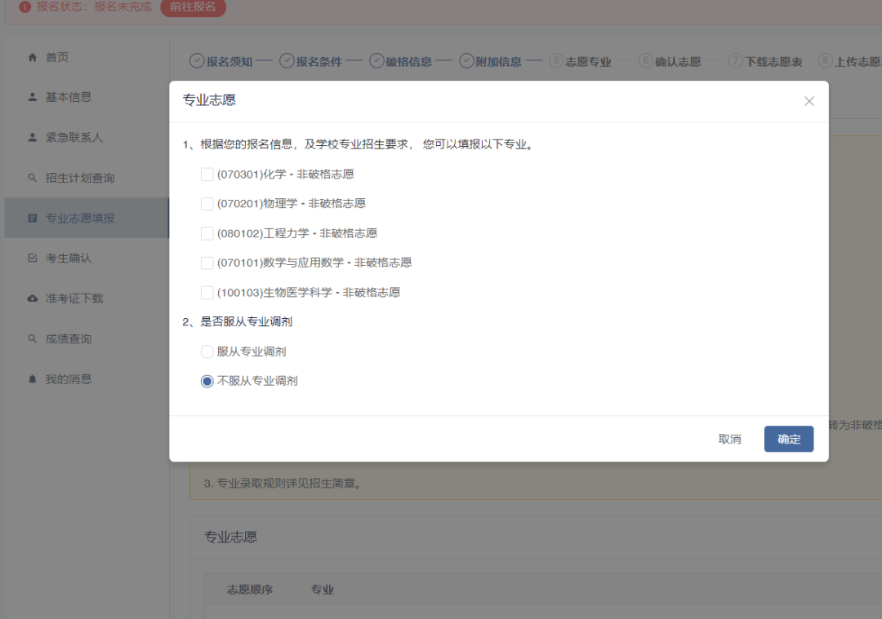Click the bell icon beside 我的消息
The image size is (882, 619).
33,379
